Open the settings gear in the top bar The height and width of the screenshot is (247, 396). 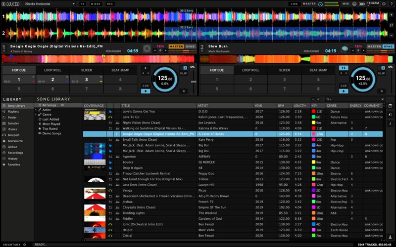384,4
